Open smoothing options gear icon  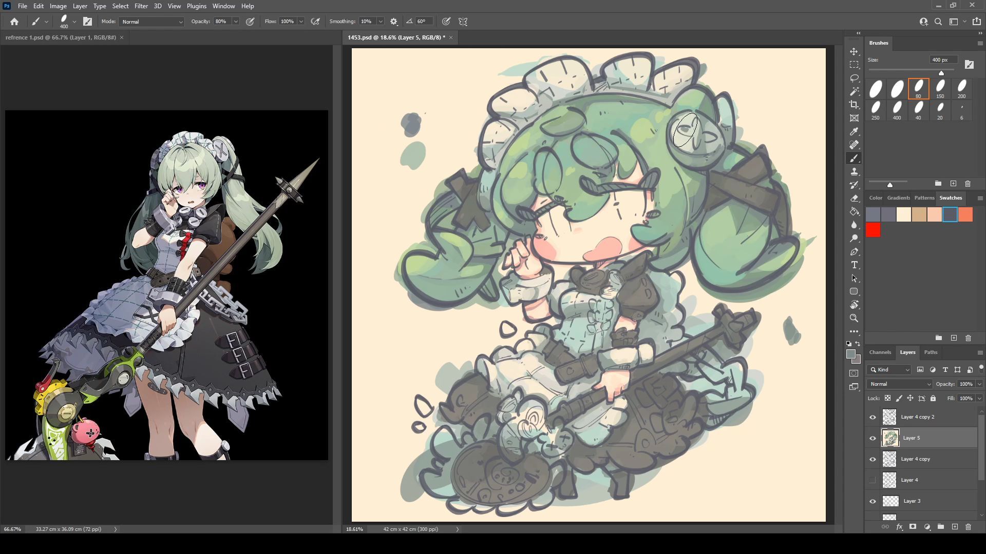(x=394, y=22)
